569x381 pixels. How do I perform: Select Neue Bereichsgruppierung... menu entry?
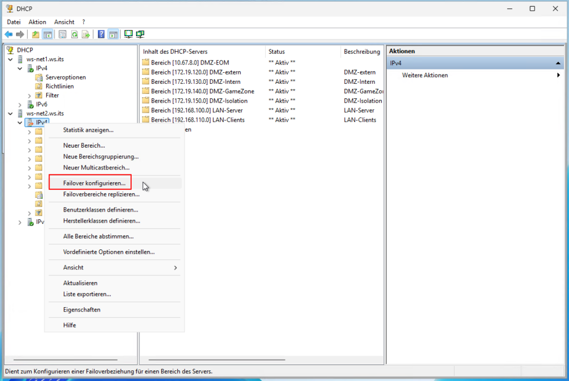(x=114, y=157)
